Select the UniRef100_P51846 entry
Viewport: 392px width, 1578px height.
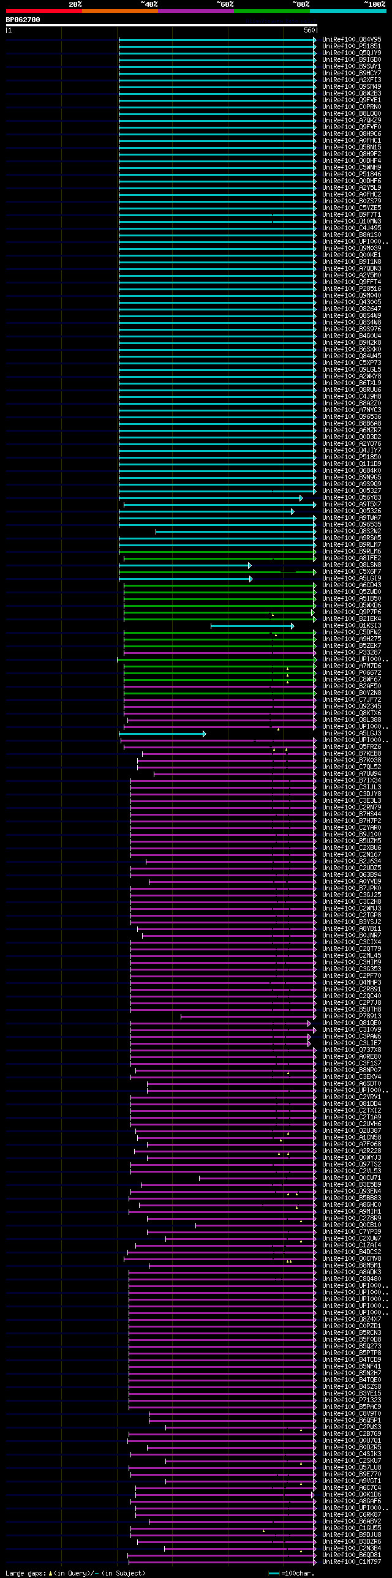pyautogui.click(x=352, y=175)
